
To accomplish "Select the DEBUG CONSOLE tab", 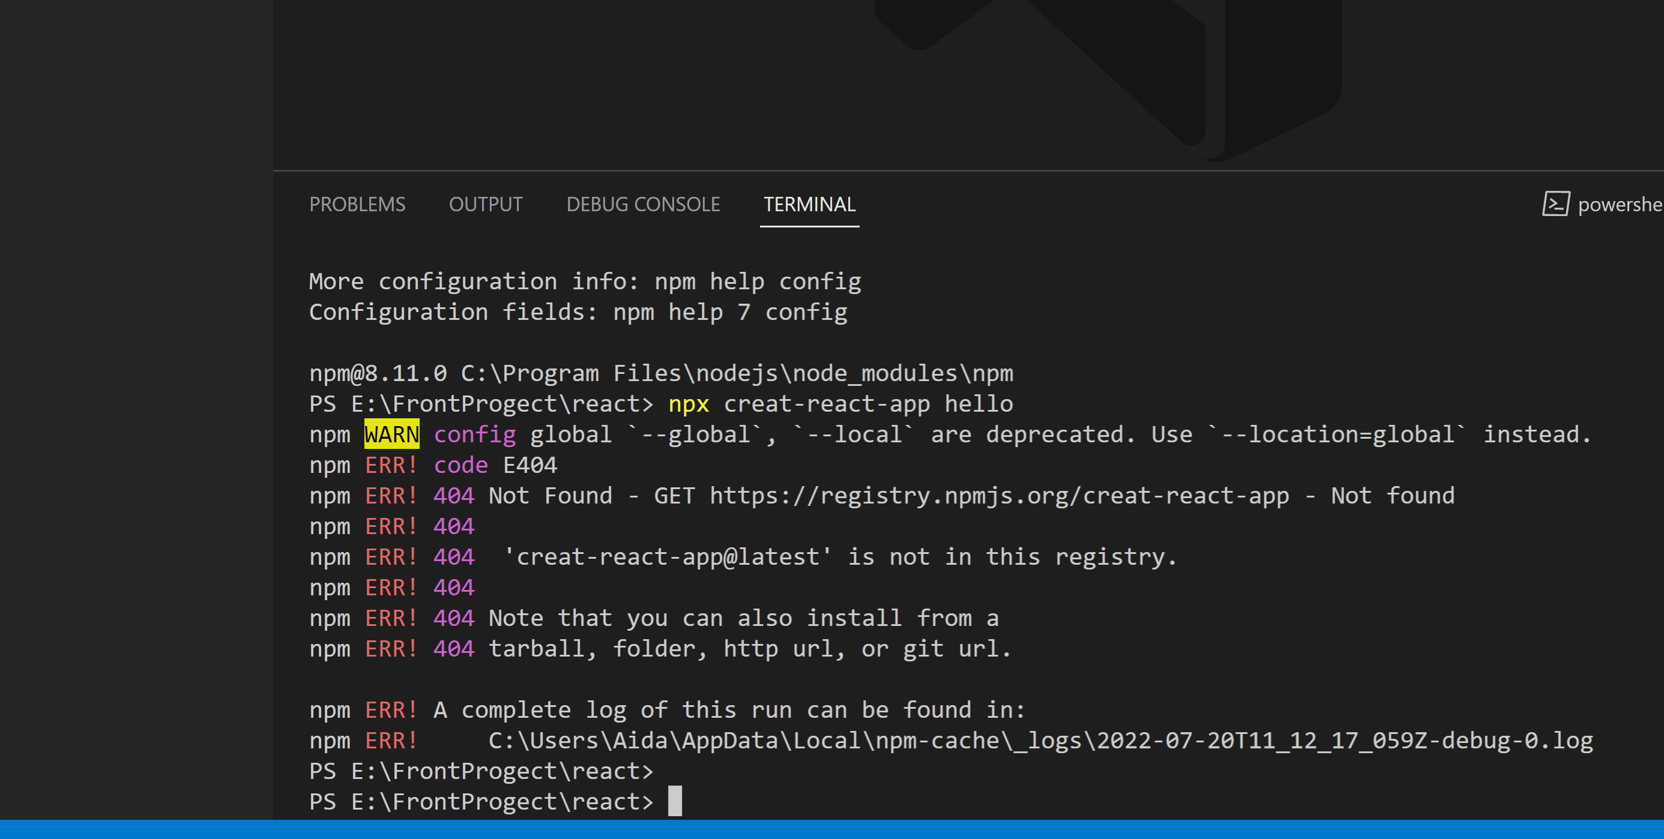I will [643, 205].
